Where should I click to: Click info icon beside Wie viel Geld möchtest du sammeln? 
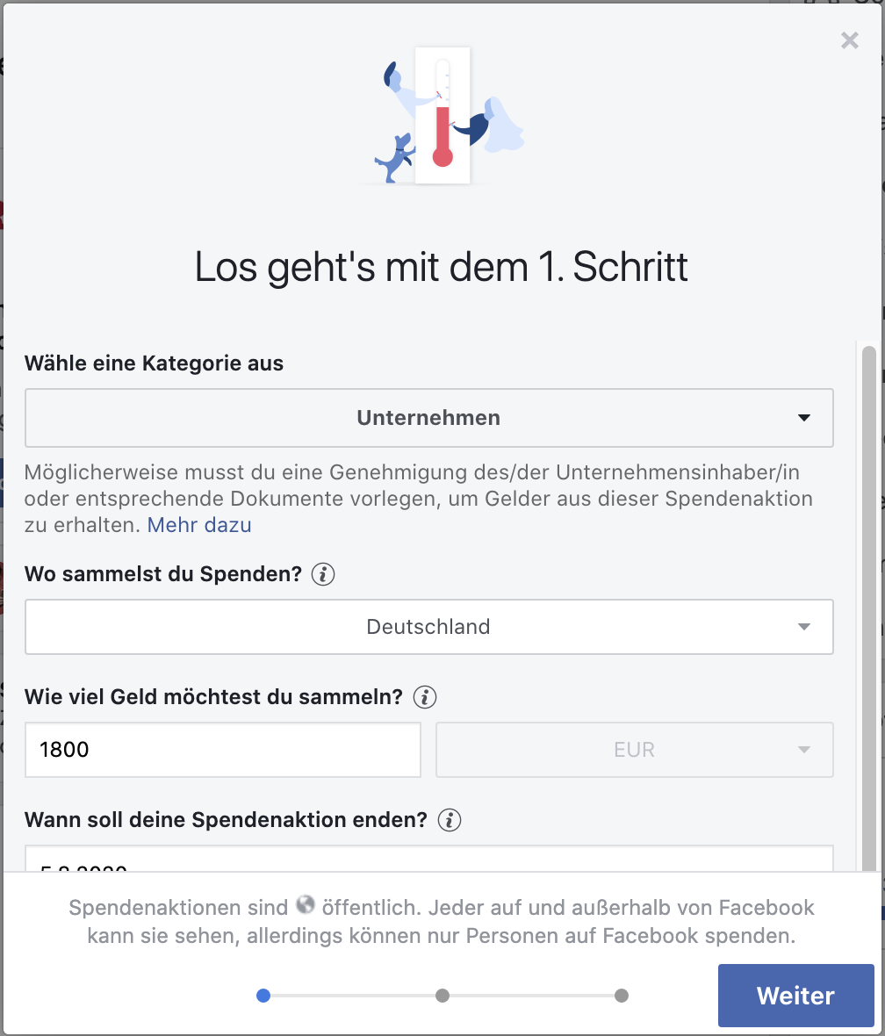(x=424, y=697)
